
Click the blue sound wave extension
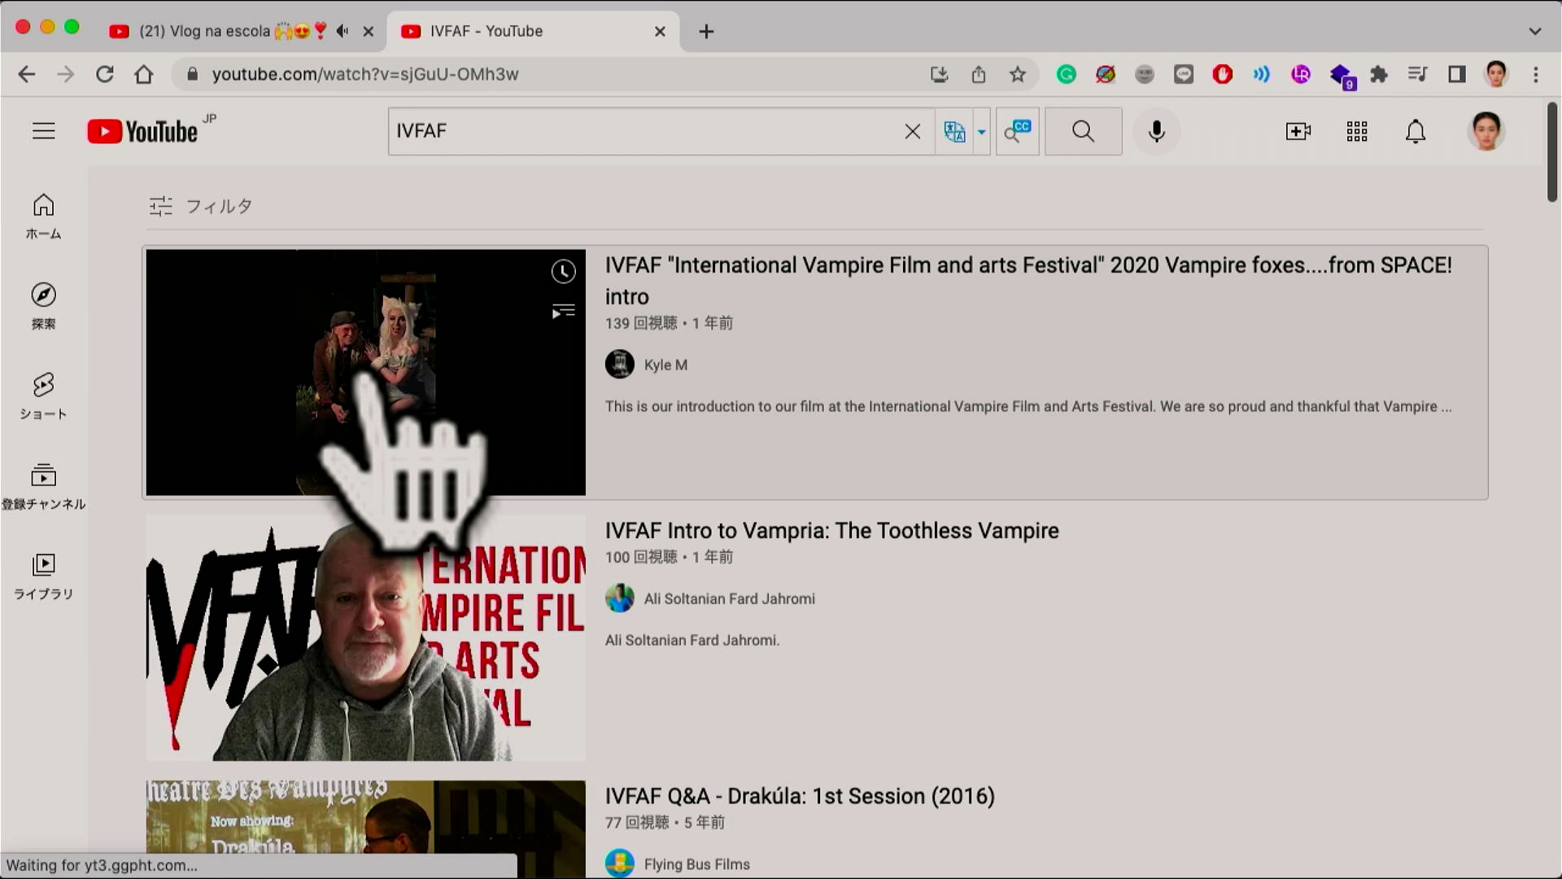pos(1261,74)
